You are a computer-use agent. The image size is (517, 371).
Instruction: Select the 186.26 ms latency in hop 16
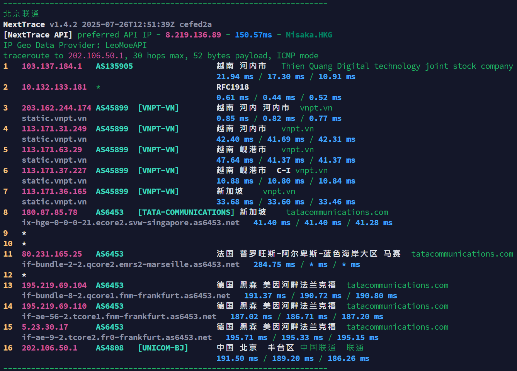point(349,358)
